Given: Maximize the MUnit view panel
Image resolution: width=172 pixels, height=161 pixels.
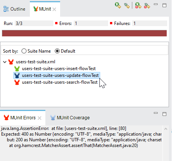Looking at the screenshot, I should tap(164, 5).
